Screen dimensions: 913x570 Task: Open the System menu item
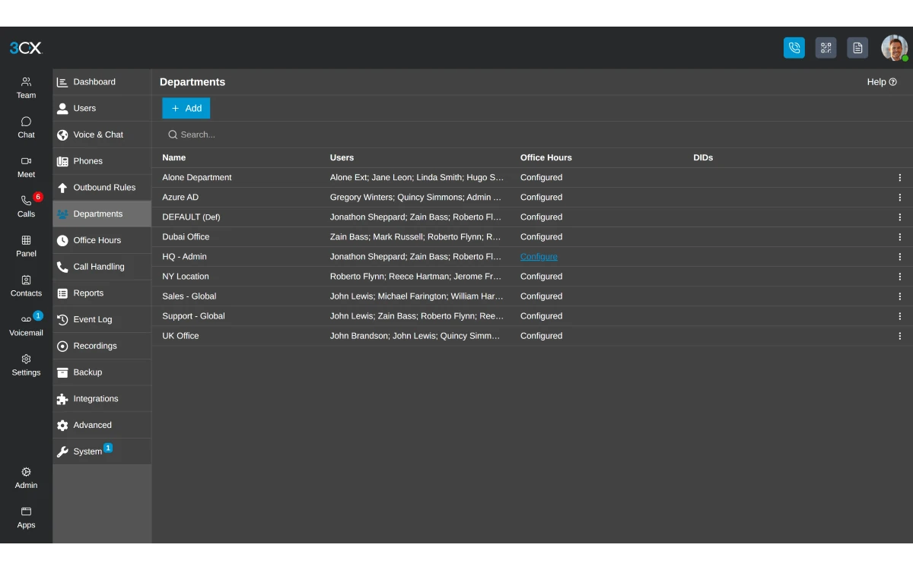[x=102, y=451]
